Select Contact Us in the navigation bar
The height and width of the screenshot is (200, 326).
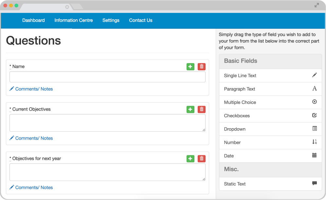click(x=141, y=20)
